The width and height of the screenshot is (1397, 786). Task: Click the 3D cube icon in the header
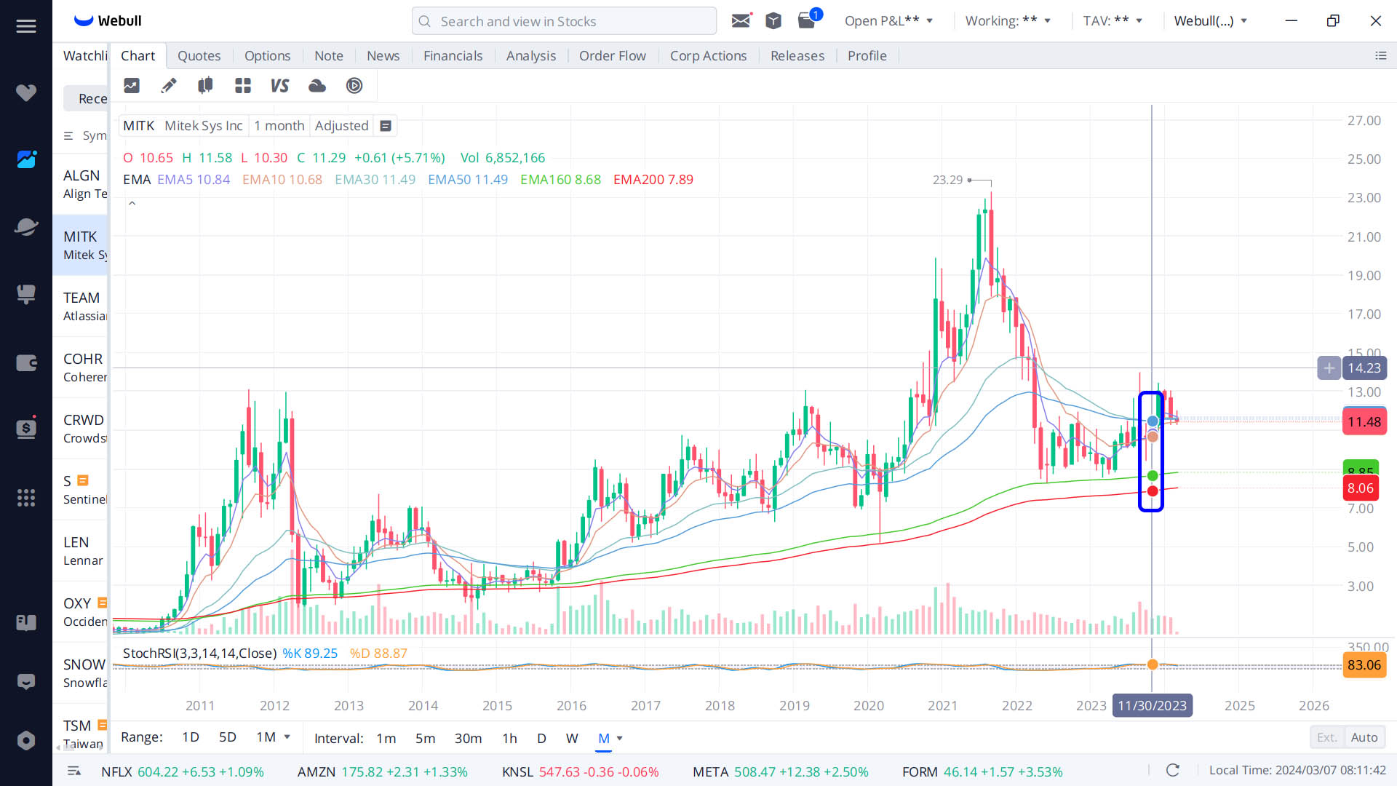pos(773,21)
